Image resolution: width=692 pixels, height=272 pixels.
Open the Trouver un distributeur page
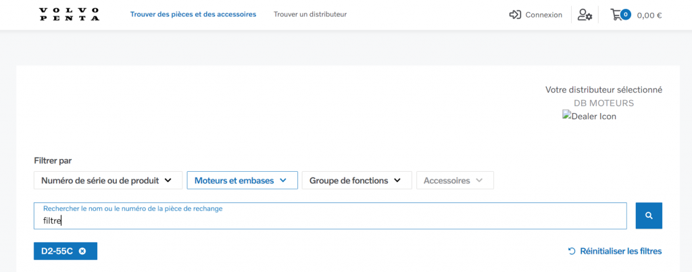(310, 14)
